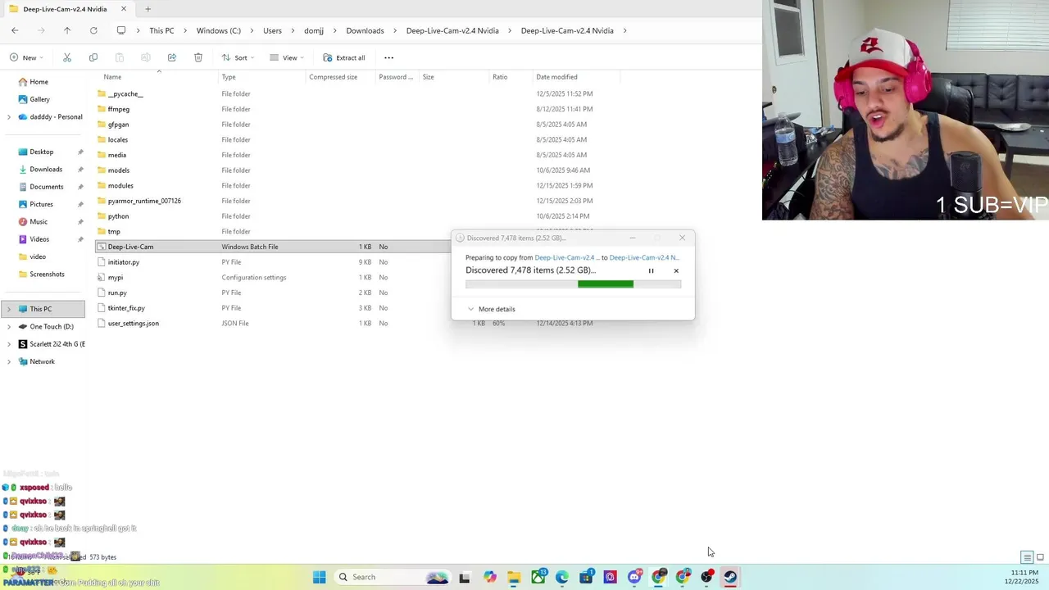This screenshot has width=1049, height=590.
Task: Refresh the current folder view
Action: (93, 30)
